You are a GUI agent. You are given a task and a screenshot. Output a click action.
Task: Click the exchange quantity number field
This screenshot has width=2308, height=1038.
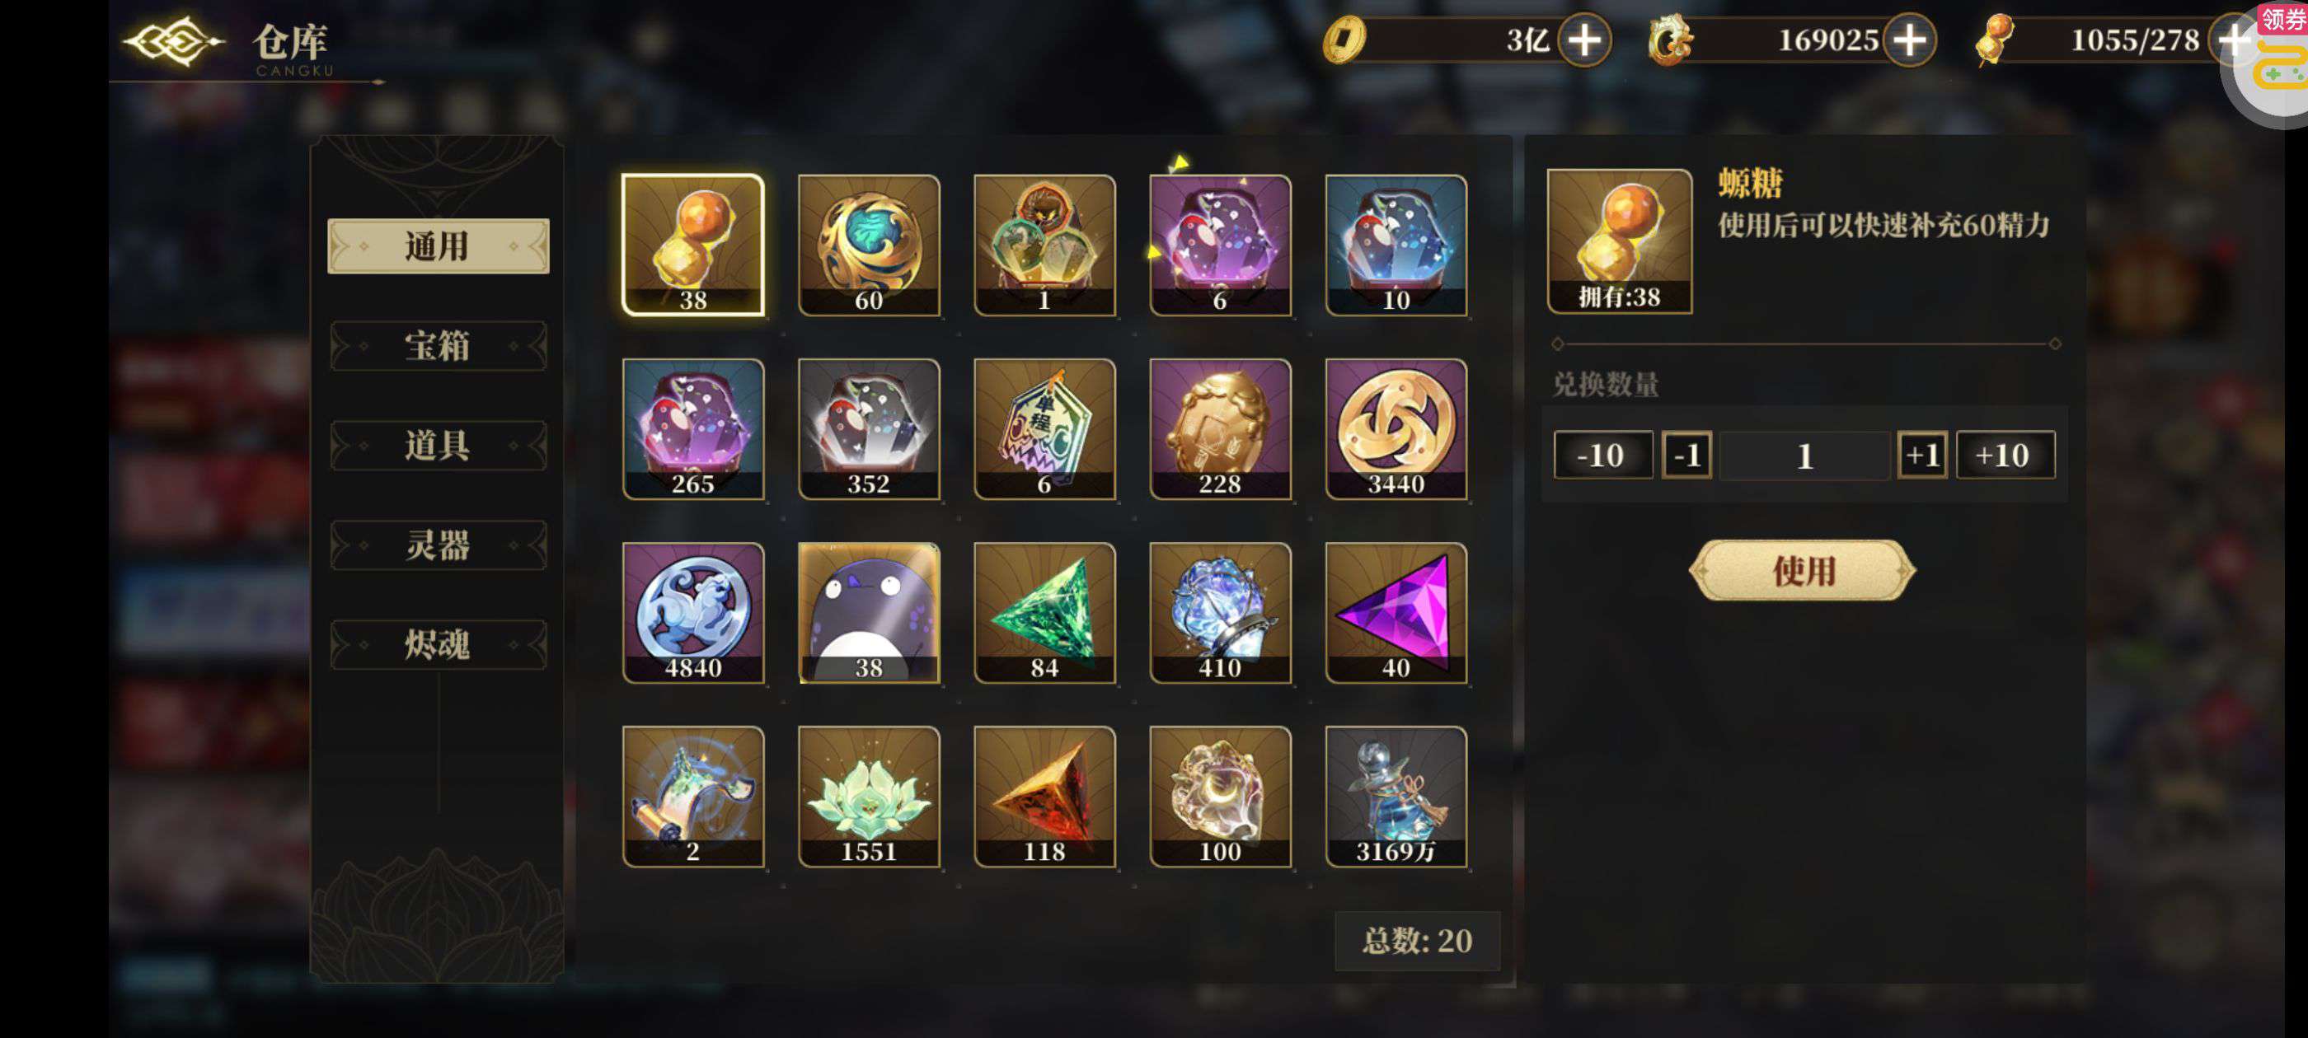point(1804,455)
